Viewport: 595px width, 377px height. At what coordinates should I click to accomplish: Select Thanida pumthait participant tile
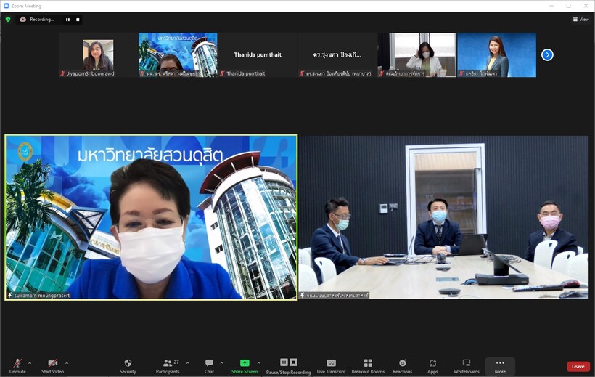(x=258, y=54)
